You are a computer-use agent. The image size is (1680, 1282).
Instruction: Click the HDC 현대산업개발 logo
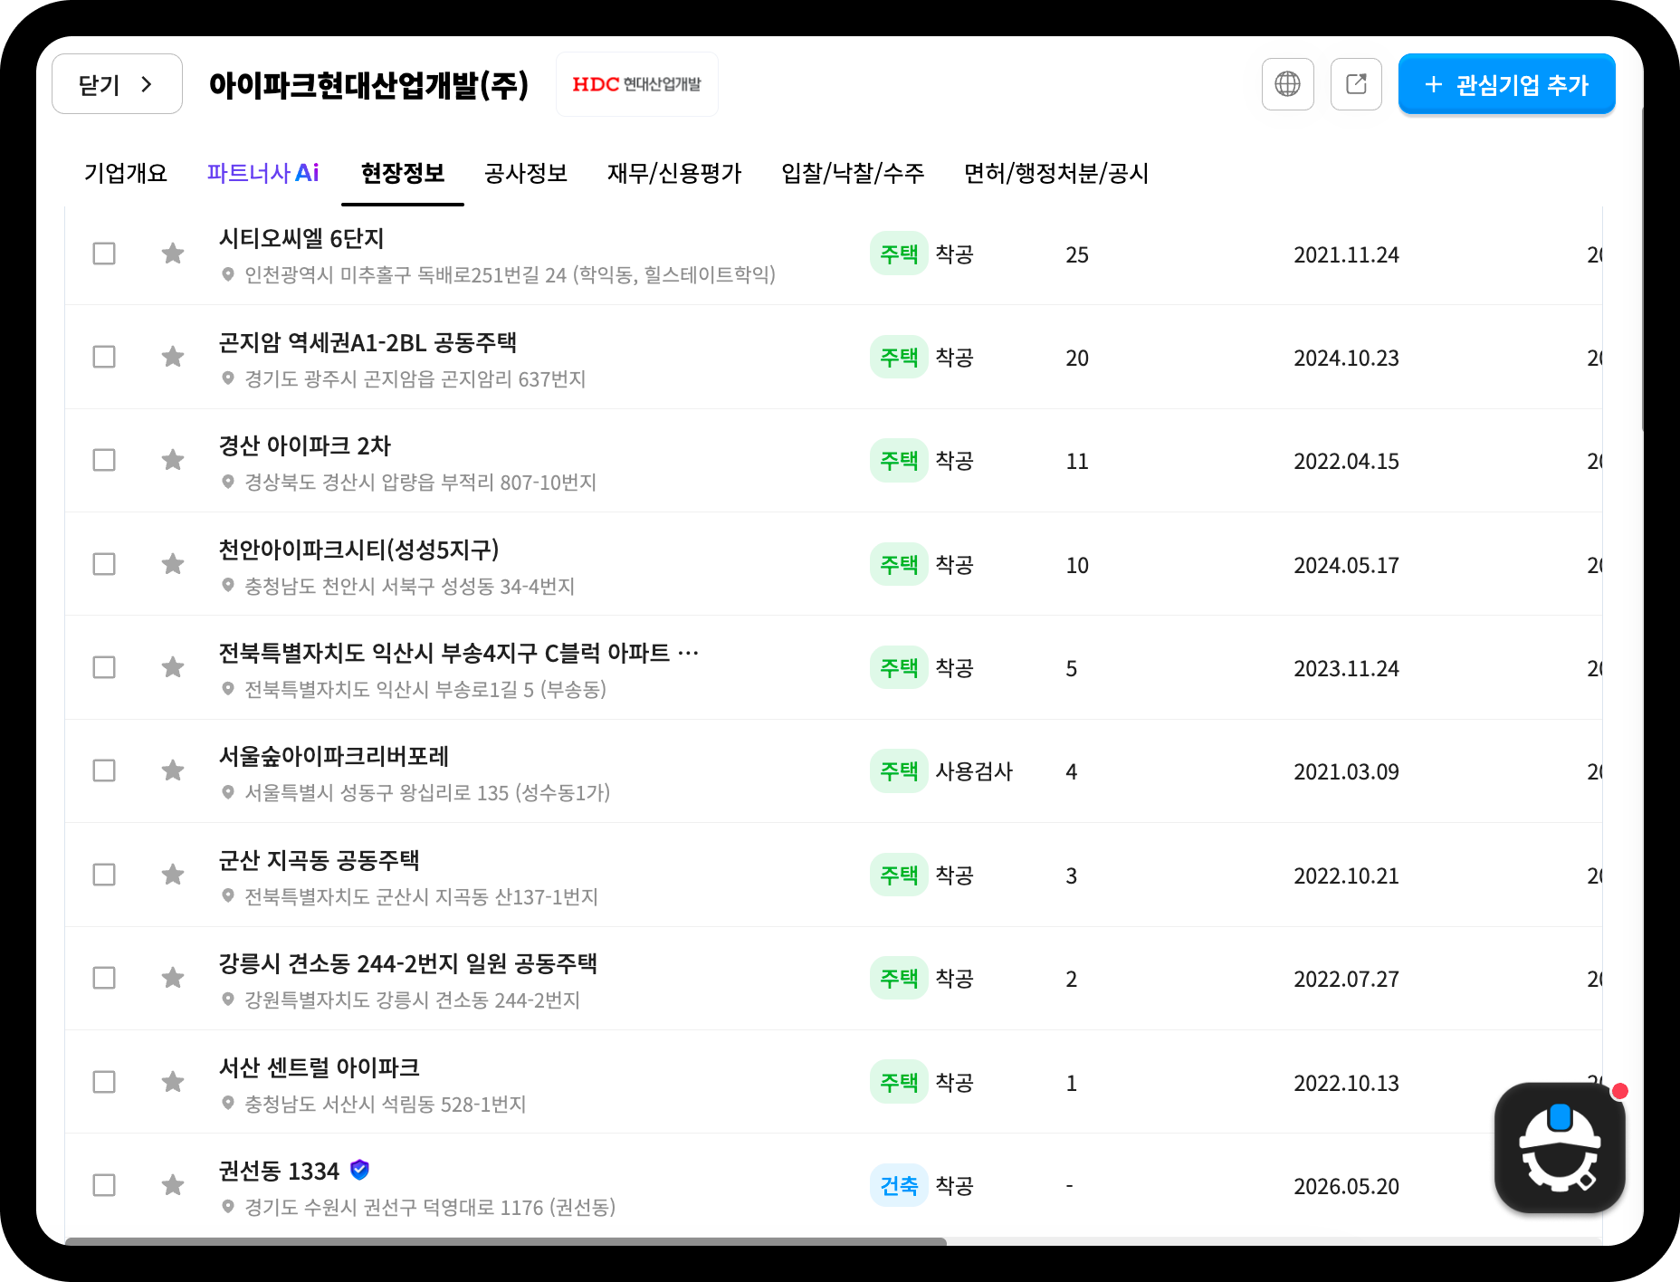[x=637, y=84]
